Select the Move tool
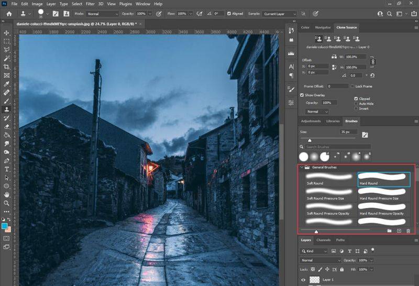 (x=7, y=32)
